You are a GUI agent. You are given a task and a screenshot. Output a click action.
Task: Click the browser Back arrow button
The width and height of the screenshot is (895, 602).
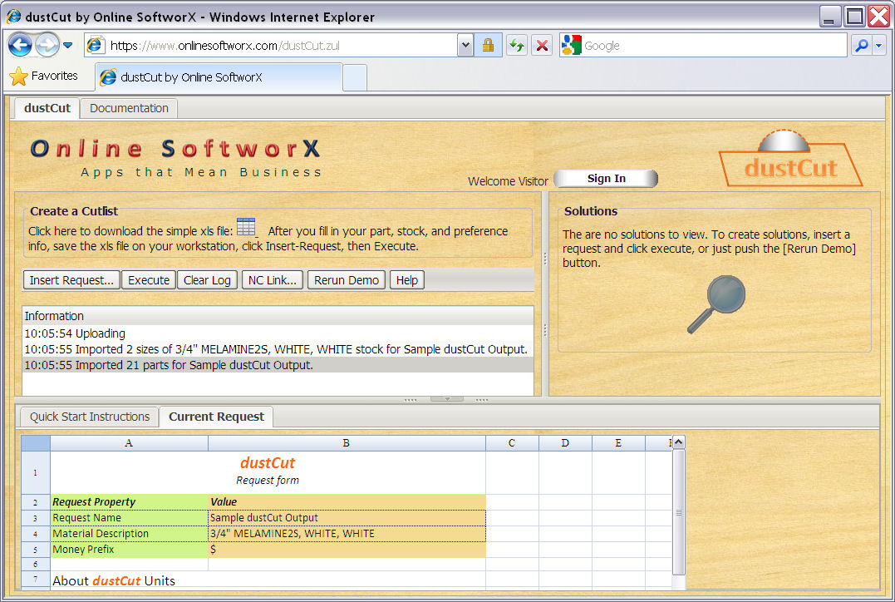tap(20, 45)
